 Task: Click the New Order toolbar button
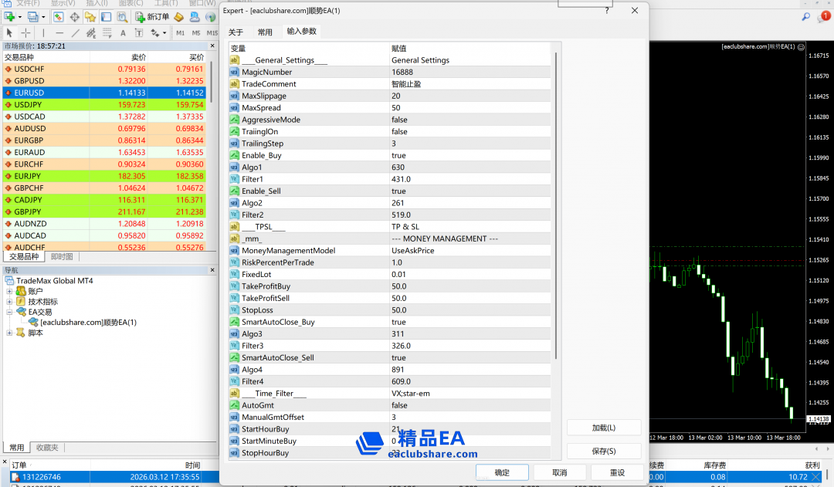[x=152, y=17]
